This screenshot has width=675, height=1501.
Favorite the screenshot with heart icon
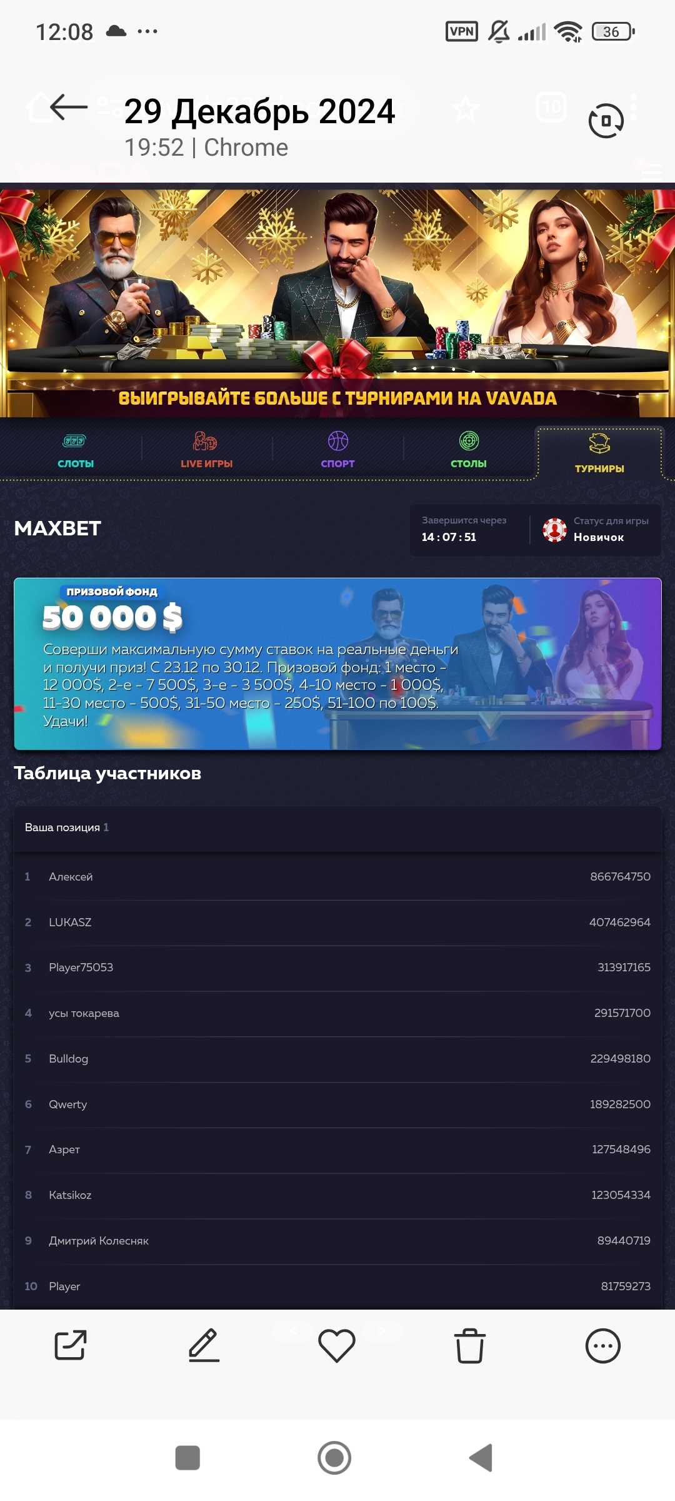tap(337, 1346)
